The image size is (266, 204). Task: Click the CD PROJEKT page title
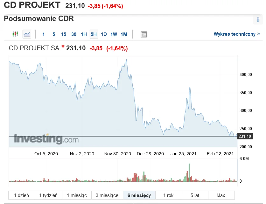32,5
